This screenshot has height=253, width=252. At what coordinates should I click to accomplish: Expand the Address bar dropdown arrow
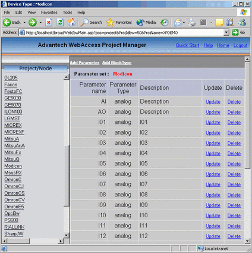(226, 33)
